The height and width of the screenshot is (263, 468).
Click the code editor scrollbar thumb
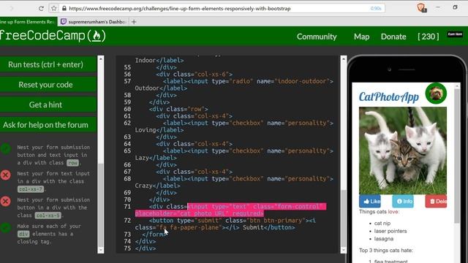(x=344, y=218)
